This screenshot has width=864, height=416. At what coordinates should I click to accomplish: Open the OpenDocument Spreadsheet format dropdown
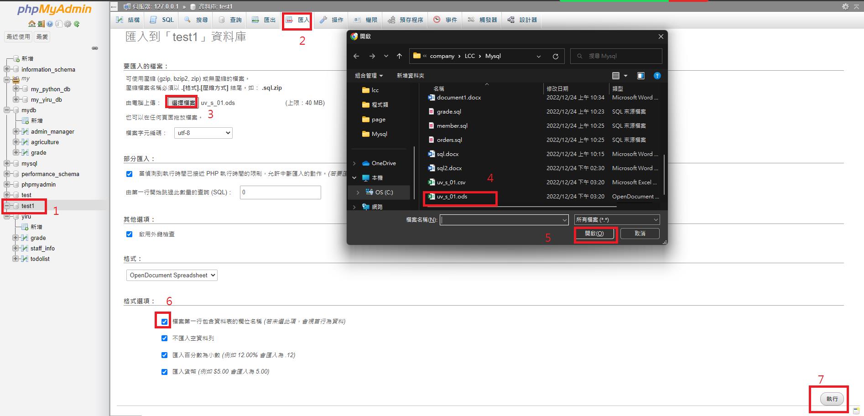click(172, 275)
